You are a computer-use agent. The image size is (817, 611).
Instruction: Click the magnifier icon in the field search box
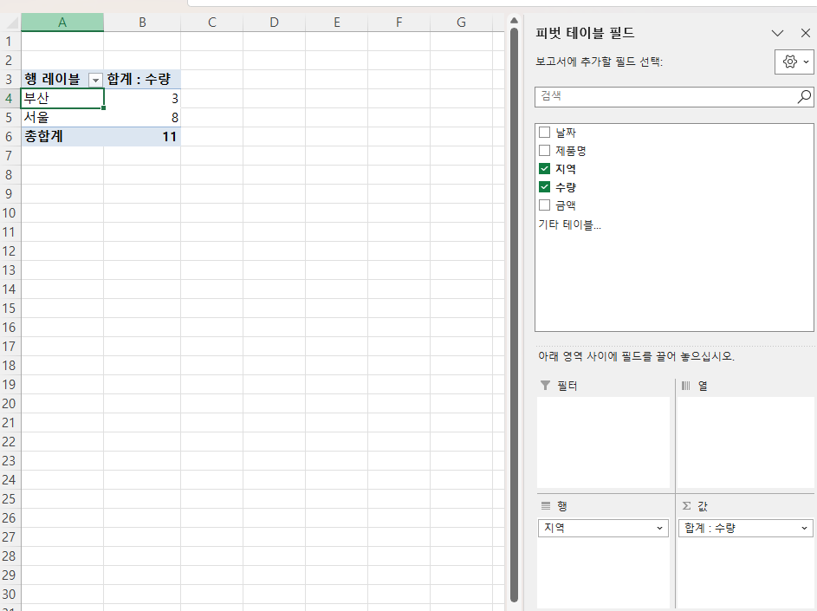804,96
